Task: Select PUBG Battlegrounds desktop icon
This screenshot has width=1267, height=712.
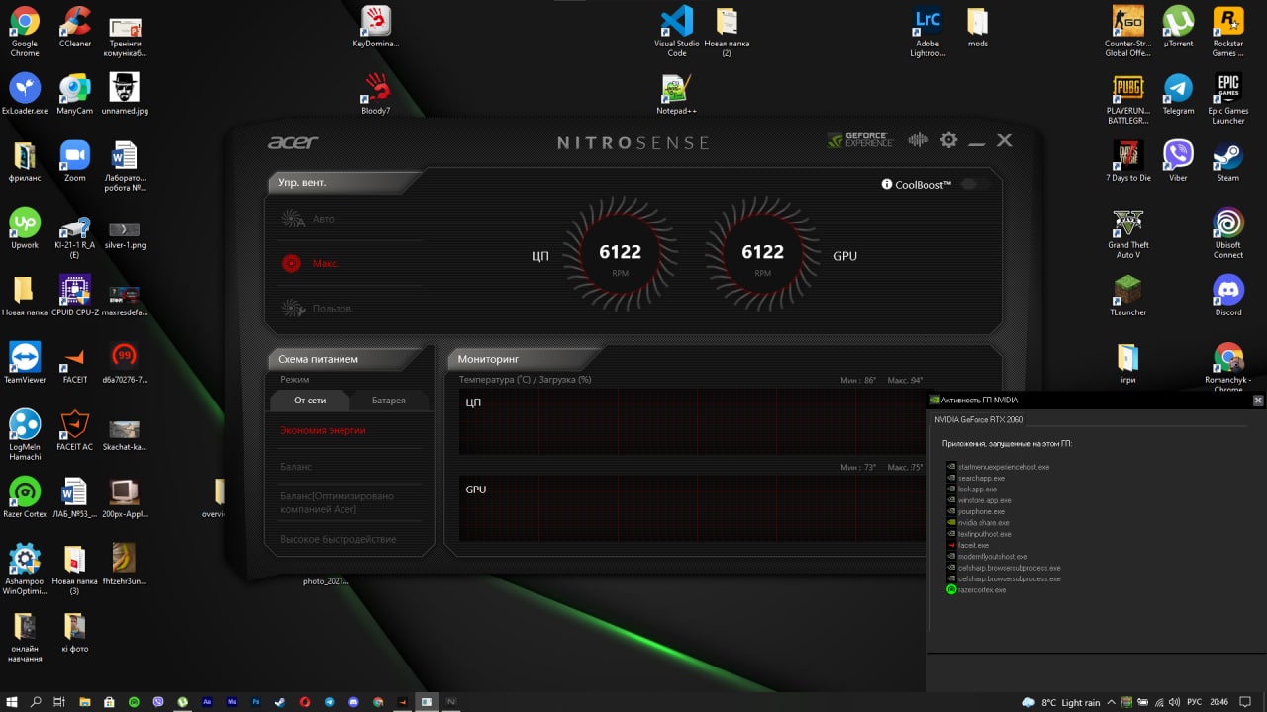Action: click(1127, 99)
